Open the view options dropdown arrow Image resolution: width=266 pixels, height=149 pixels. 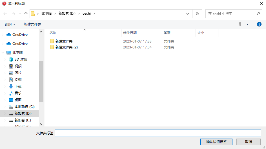[x=247, y=24]
